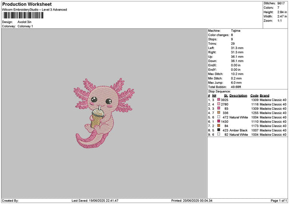289x204 pixels.
Task: Click the Max Stitch value '10.2 mm'
Action: tap(237, 74)
